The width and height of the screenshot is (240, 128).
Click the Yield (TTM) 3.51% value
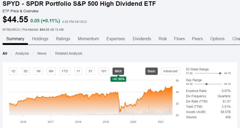tap(226, 107)
